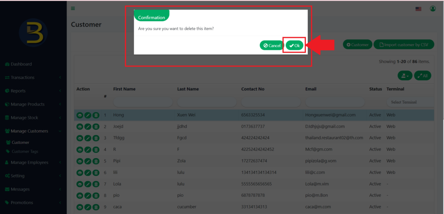The width and height of the screenshot is (444, 214).
Task: Open the Dashboard menu item
Action: pos(21,64)
